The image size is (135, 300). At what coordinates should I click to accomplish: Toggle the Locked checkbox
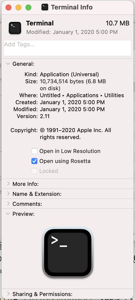[34, 171]
